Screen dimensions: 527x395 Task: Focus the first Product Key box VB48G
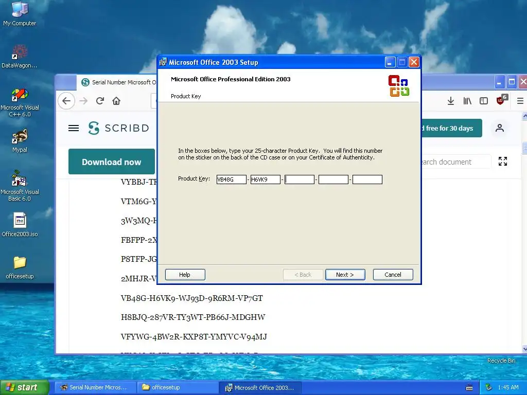(231, 179)
